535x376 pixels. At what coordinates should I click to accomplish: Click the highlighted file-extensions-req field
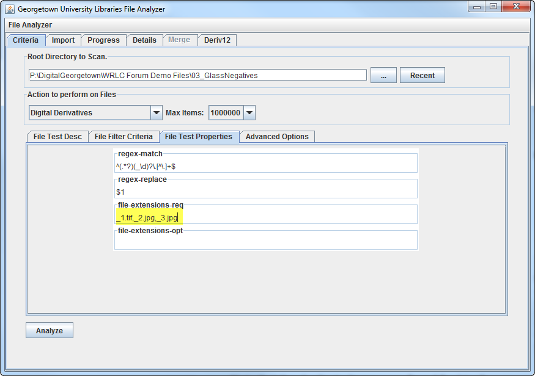tap(265, 217)
